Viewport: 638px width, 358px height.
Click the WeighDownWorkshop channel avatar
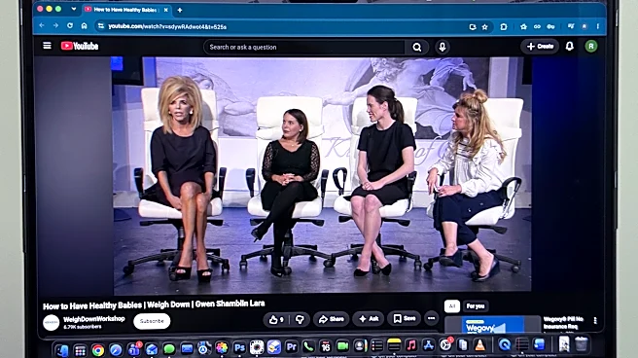[52, 323]
